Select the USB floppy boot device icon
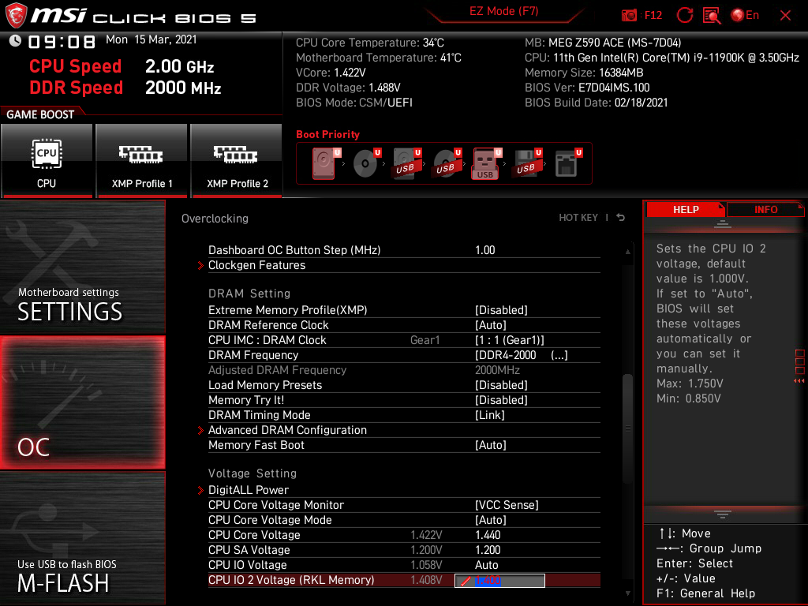808x606 pixels. pyautogui.click(x=528, y=163)
